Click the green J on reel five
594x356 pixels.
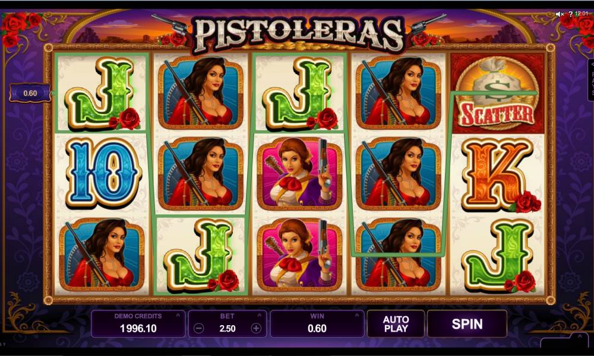[500, 256]
